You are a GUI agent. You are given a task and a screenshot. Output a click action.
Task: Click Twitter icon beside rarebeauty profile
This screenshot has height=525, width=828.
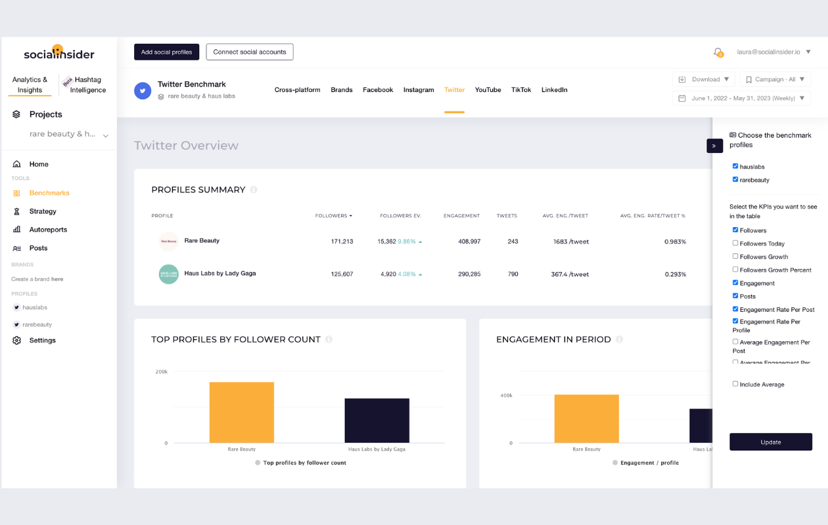tap(16, 324)
